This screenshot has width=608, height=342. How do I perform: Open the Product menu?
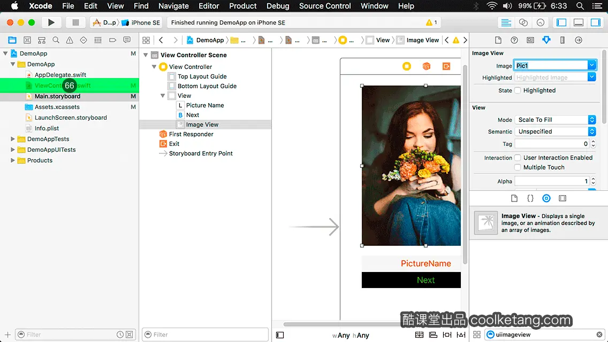pos(243,6)
